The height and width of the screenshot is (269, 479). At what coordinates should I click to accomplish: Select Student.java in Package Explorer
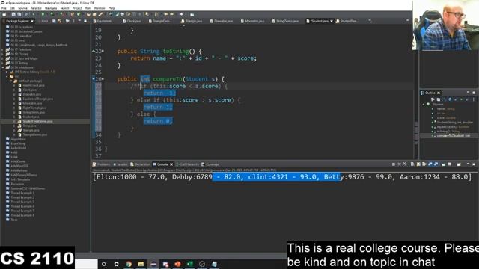(31, 117)
